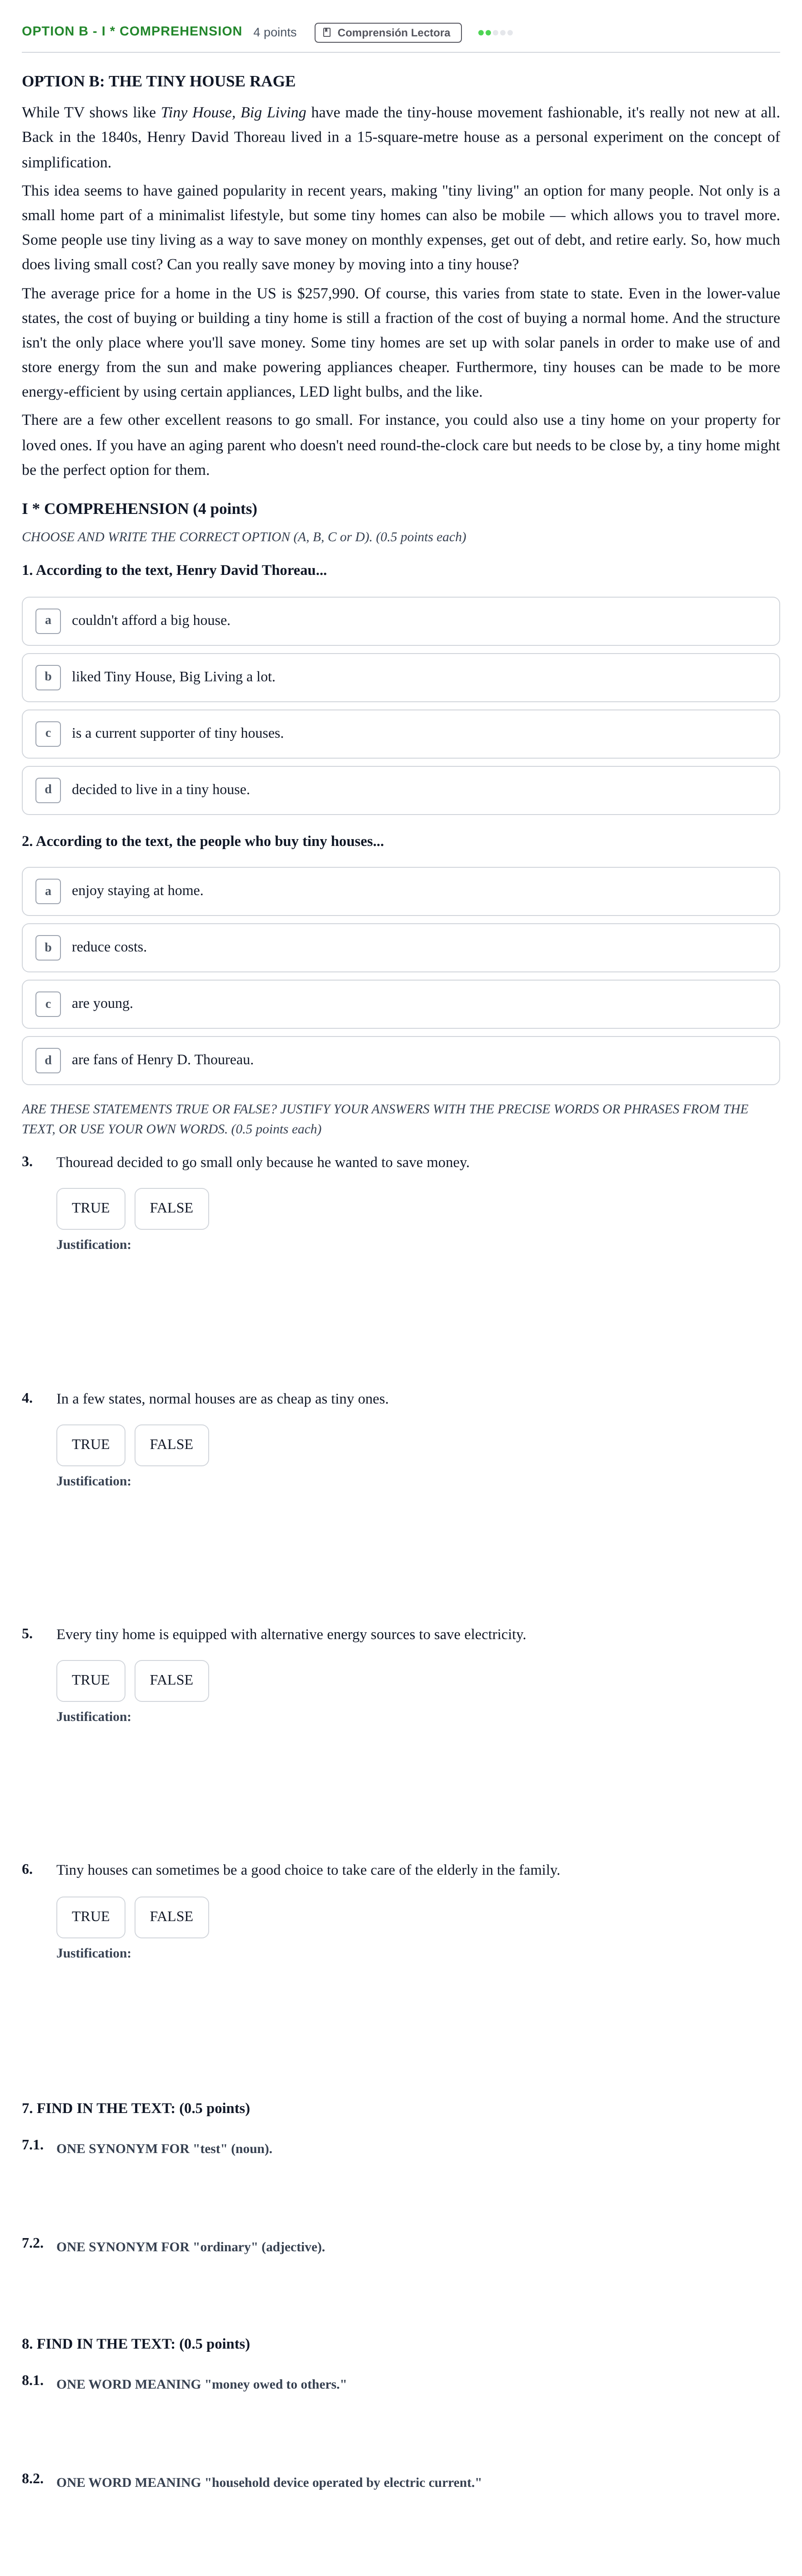The height and width of the screenshot is (2576, 802).
Task: Click the justification area under question 3
Action: tap(418, 1310)
